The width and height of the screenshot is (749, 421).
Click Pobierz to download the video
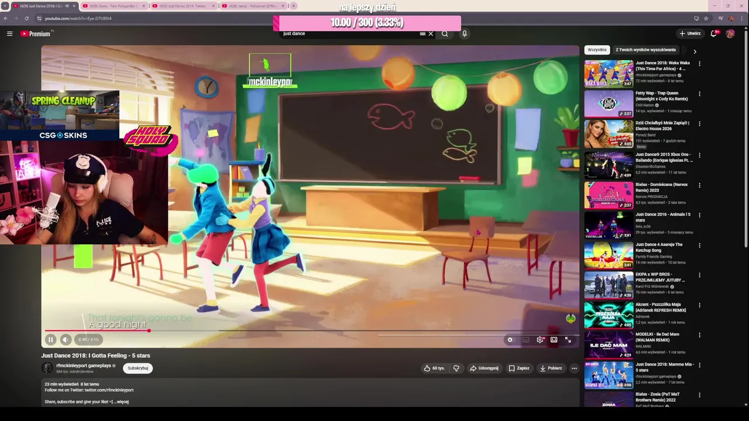(x=551, y=368)
